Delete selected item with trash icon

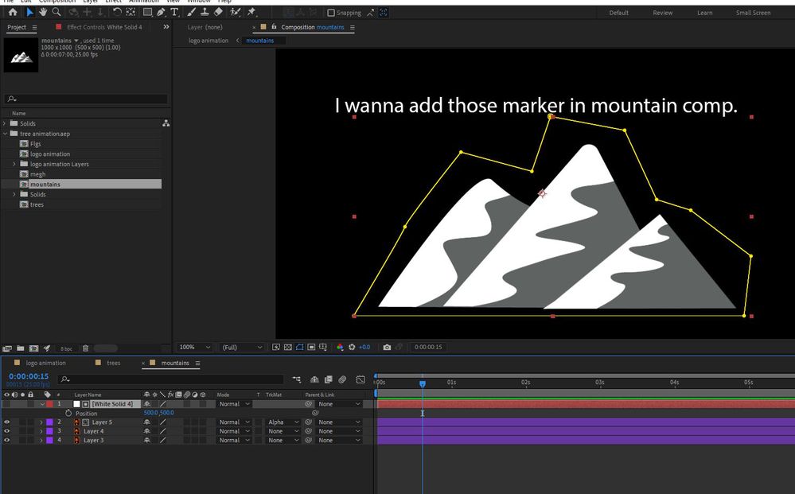[x=86, y=348]
